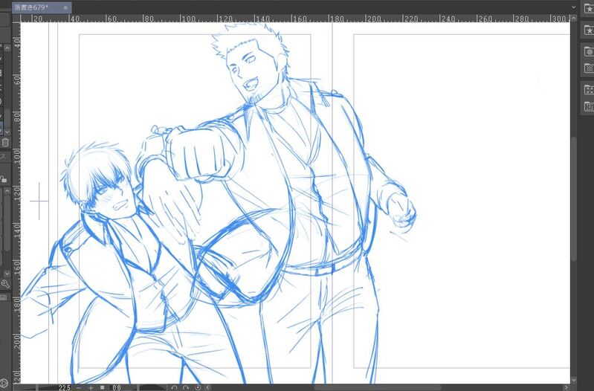Switch to the 落書き679* canvas tab
The image size is (594, 391).
pos(42,7)
